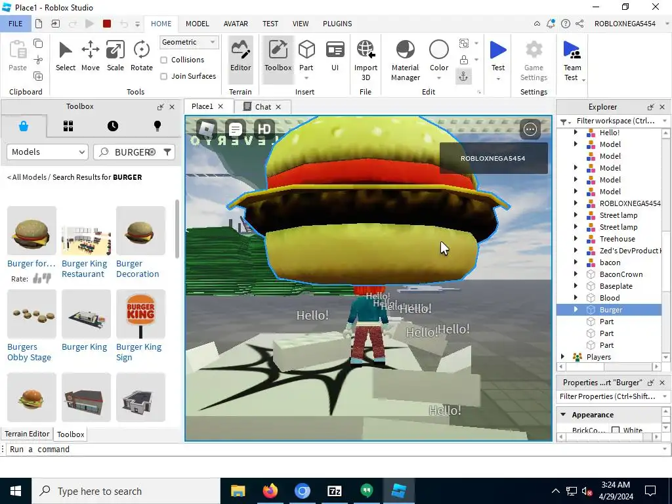The height and width of the screenshot is (504, 672).
Task: Stop the running playtest (red square)
Action: (107, 24)
